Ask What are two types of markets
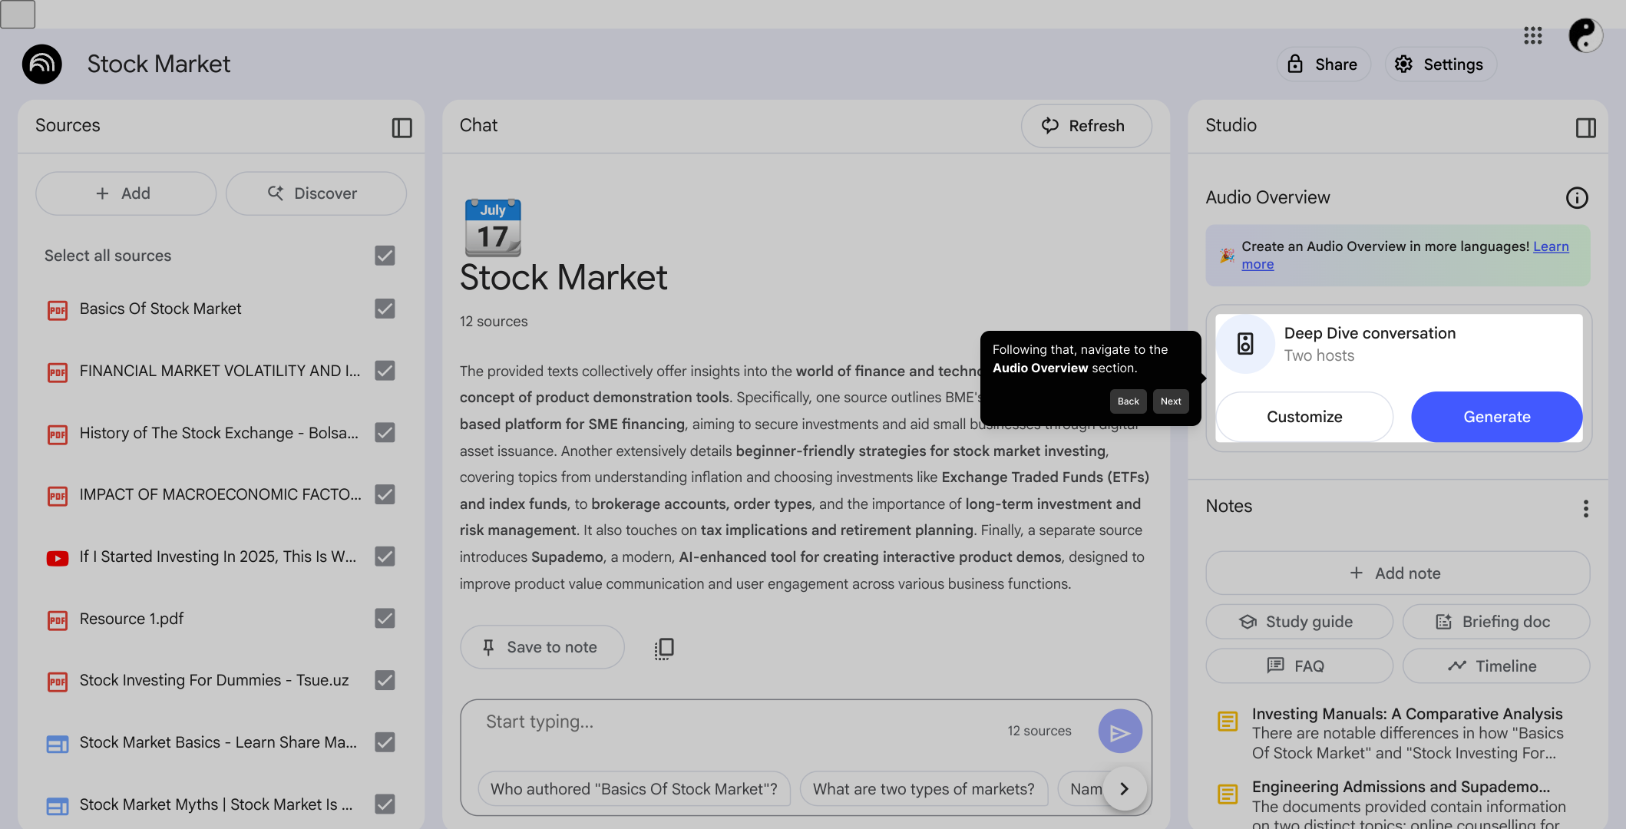The width and height of the screenshot is (1626, 829). [924, 789]
